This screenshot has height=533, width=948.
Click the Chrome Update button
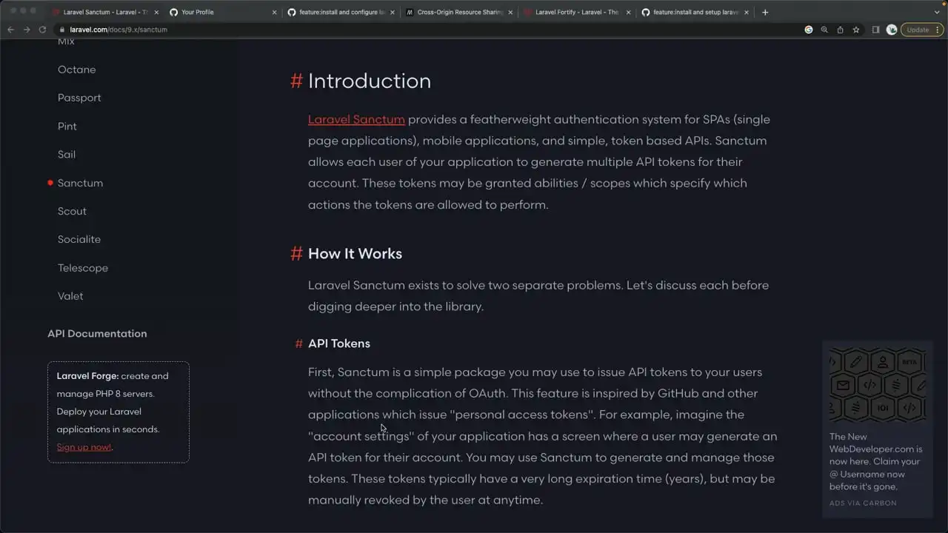(x=922, y=30)
